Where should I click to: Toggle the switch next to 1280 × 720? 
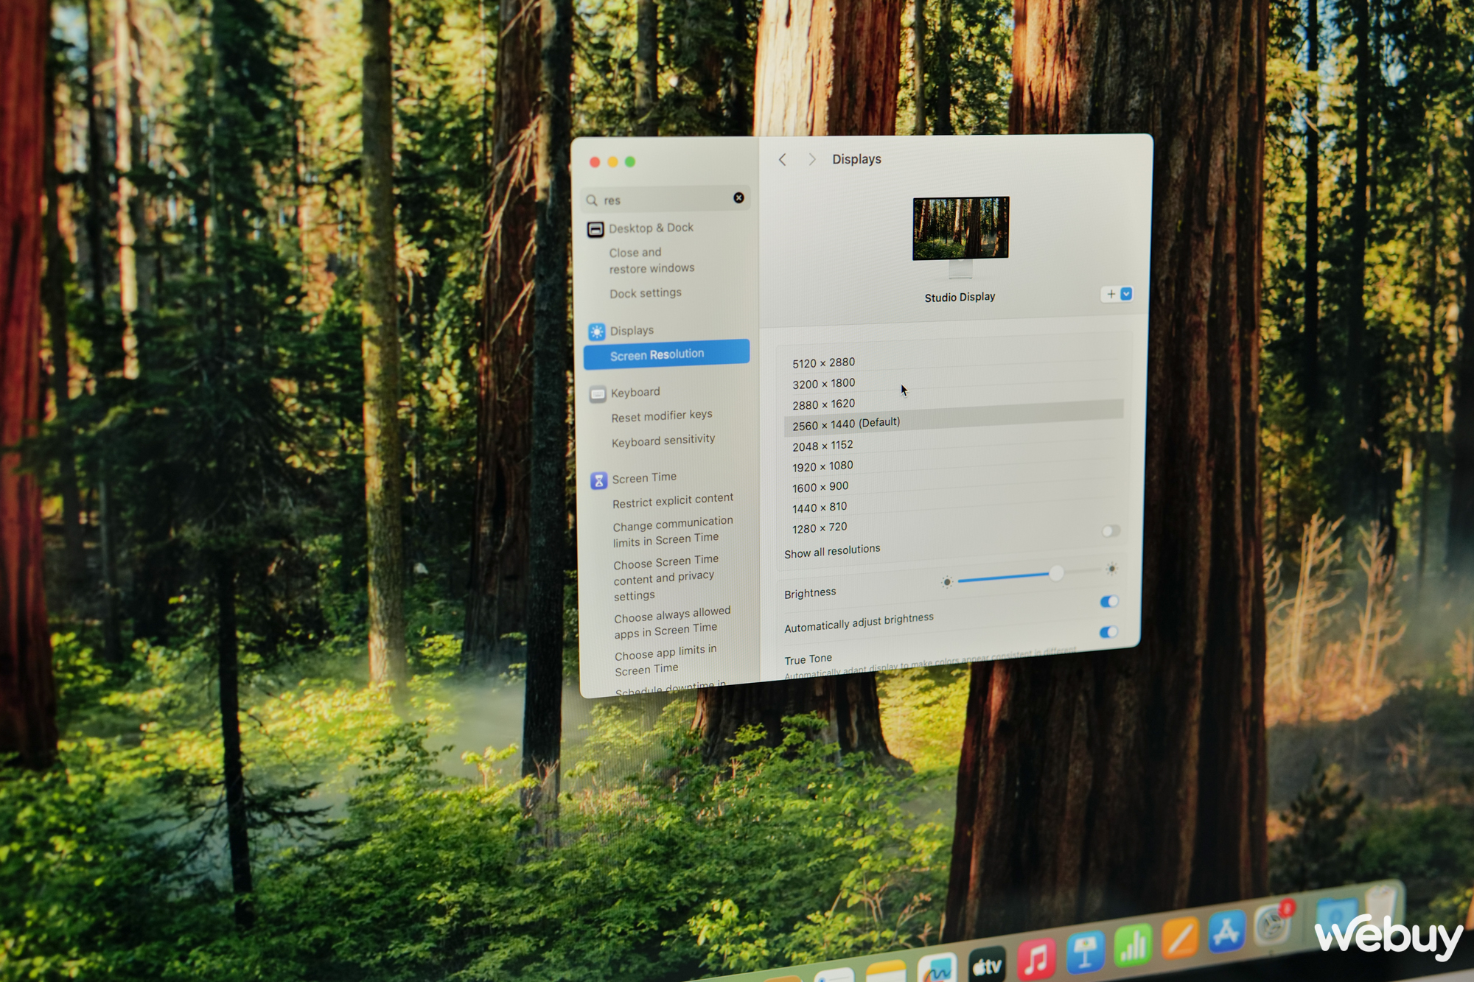pyautogui.click(x=1109, y=531)
